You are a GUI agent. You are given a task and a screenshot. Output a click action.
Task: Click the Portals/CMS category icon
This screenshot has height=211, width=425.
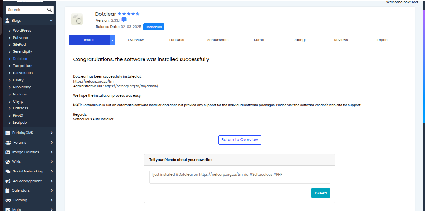pos(7,133)
